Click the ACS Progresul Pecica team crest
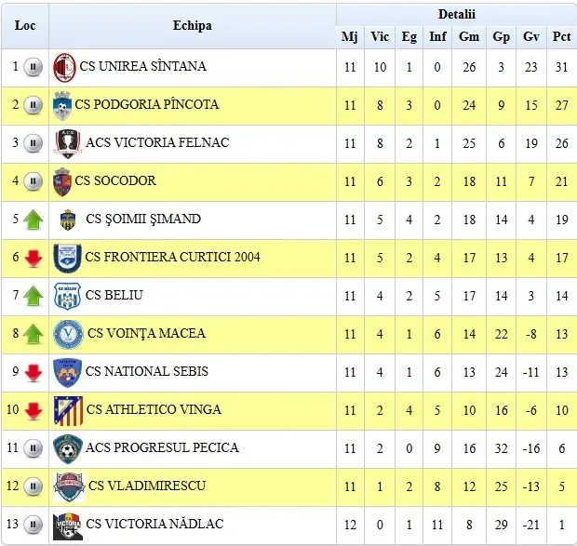Screen dimensions: 577x546 [67, 448]
